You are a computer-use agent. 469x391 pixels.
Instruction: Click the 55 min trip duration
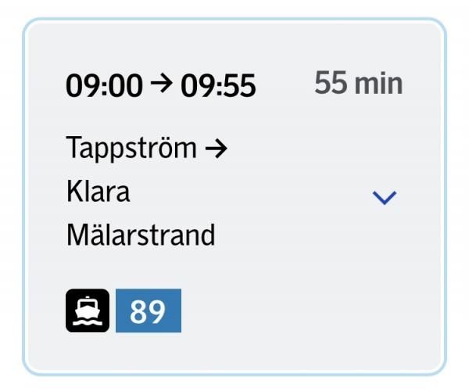(x=358, y=83)
